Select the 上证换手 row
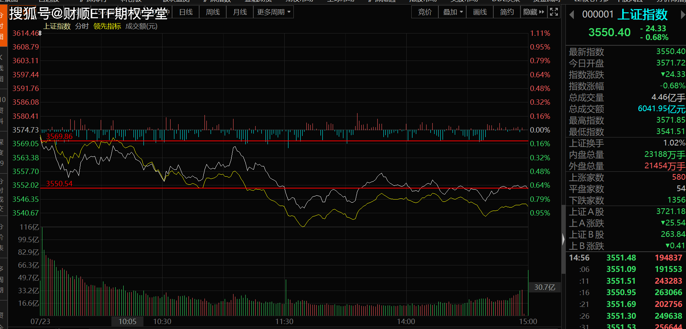This screenshot has height=329, width=686. pyautogui.click(x=627, y=143)
